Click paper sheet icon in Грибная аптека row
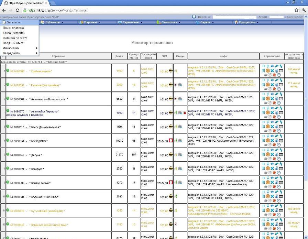This screenshot has width=308, height=239. [x=270, y=75]
